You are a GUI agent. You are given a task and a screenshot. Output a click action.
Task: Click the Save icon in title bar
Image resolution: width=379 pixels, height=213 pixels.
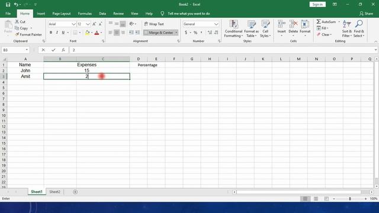click(8, 5)
